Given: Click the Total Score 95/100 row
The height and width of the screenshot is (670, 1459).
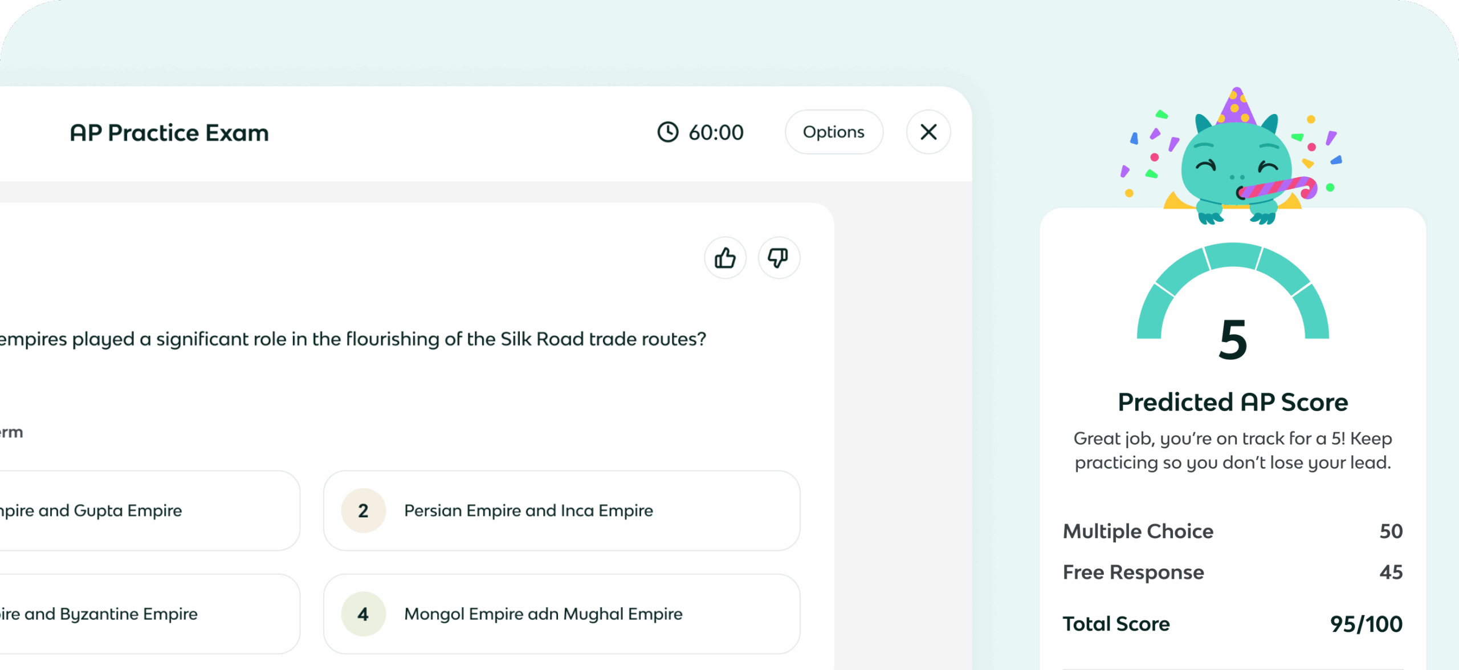Looking at the screenshot, I should (1232, 624).
